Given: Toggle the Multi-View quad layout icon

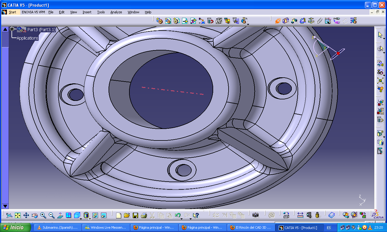Looking at the screenshot, I should point(69,215).
